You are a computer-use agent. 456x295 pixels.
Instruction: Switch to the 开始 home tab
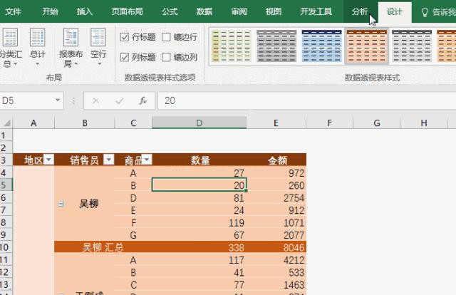pos(50,11)
